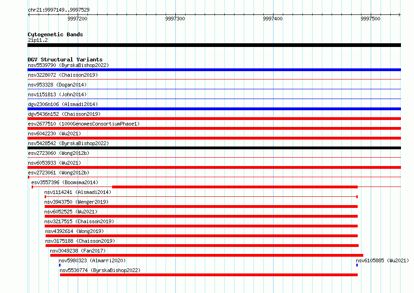The width and height of the screenshot is (414, 293).
Task: Click the esv2723061 (Wong2012b) label
Action: 59,173
